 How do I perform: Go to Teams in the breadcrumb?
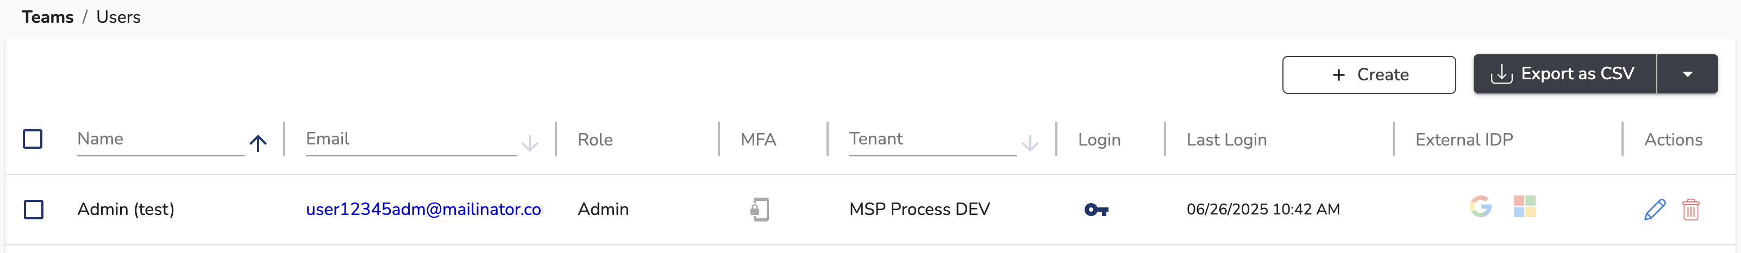pos(47,17)
